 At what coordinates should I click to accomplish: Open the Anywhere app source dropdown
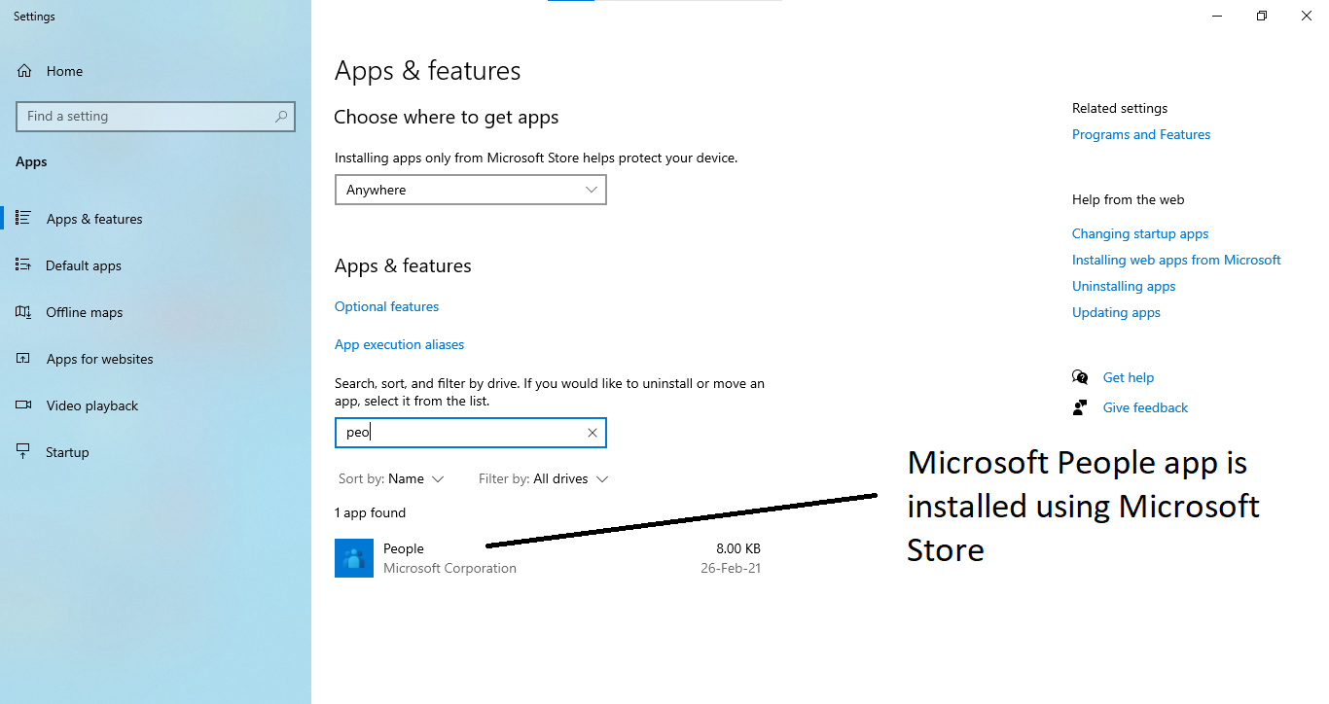(471, 190)
